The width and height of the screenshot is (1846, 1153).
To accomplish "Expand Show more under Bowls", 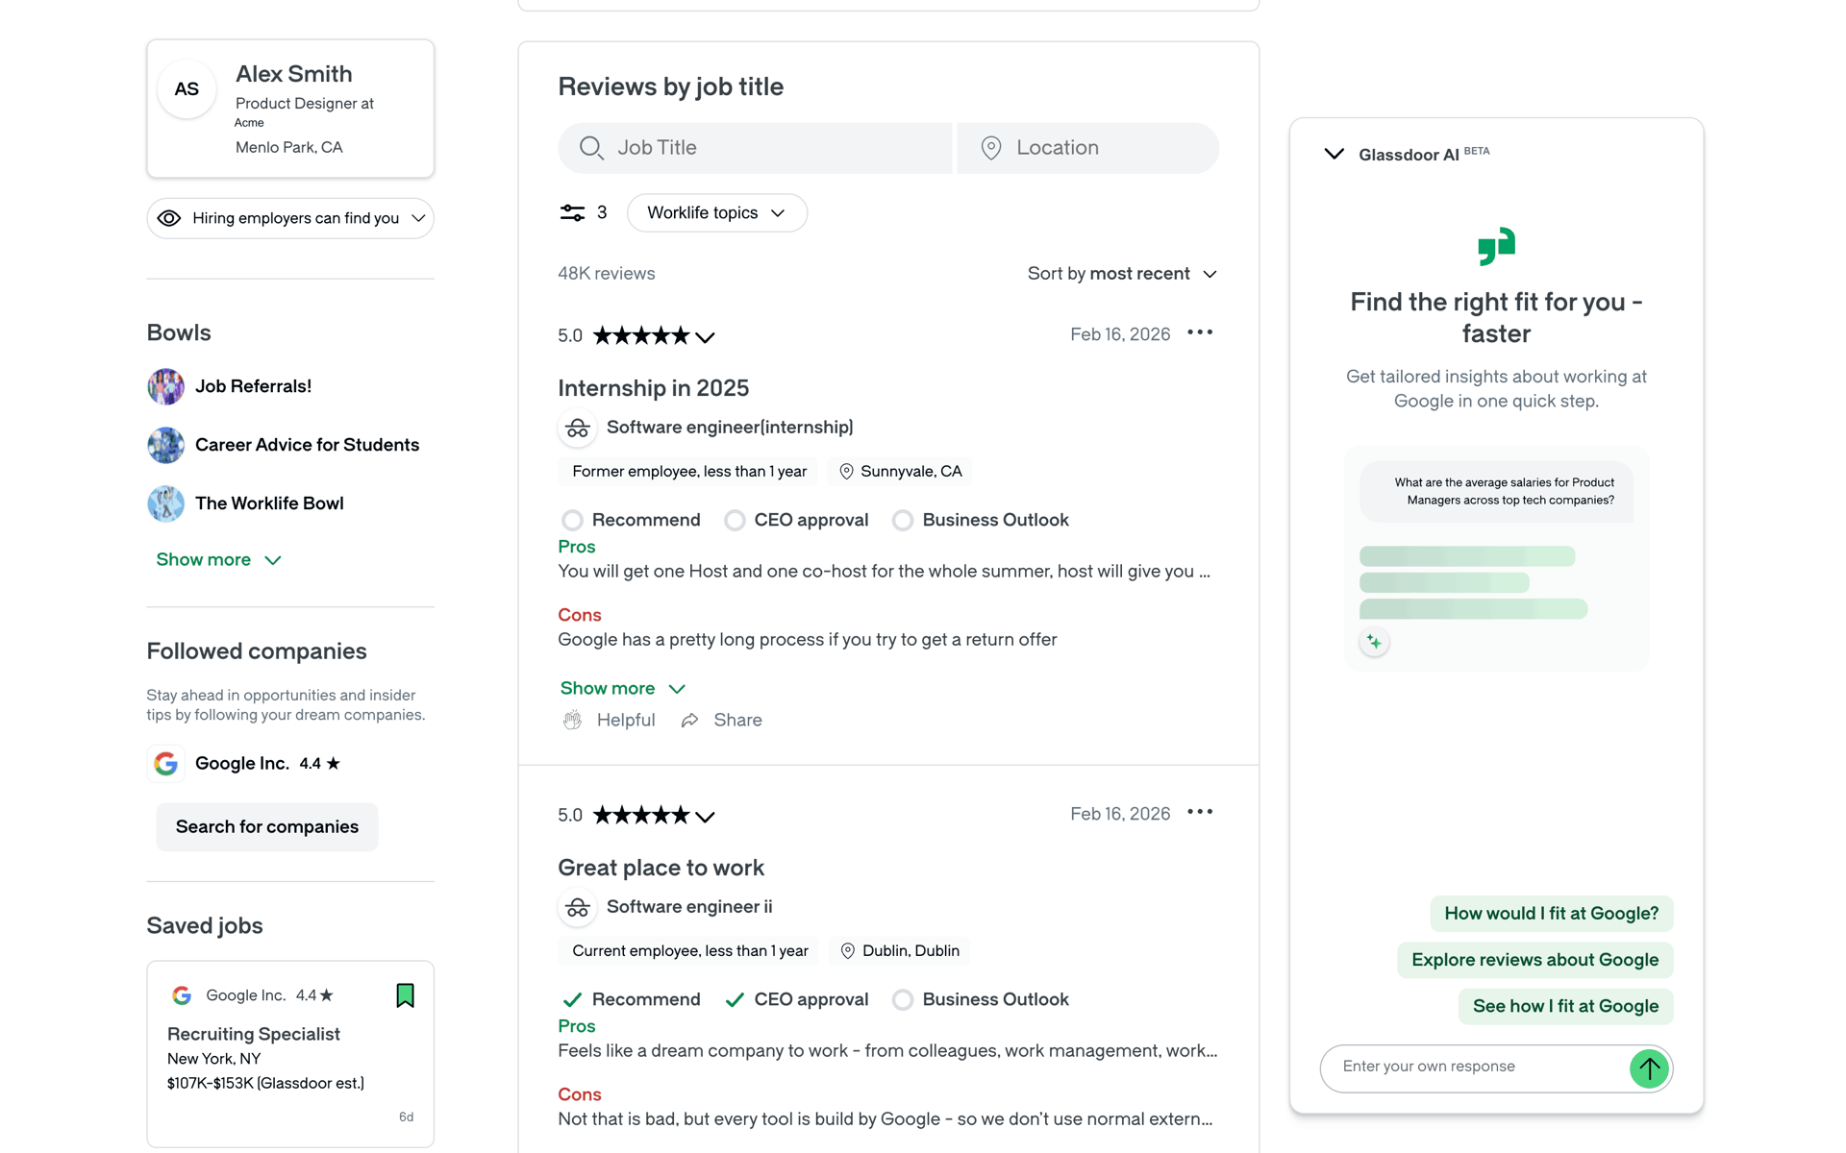I will point(218,559).
